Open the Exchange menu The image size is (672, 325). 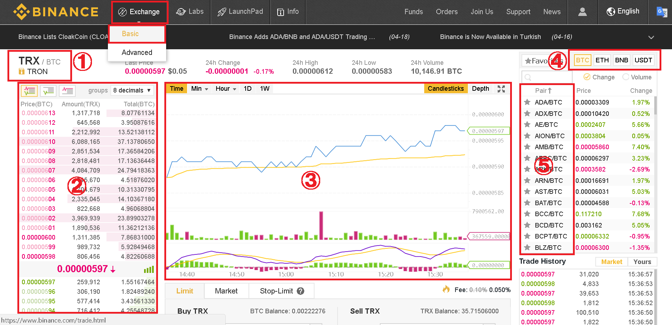tap(139, 12)
